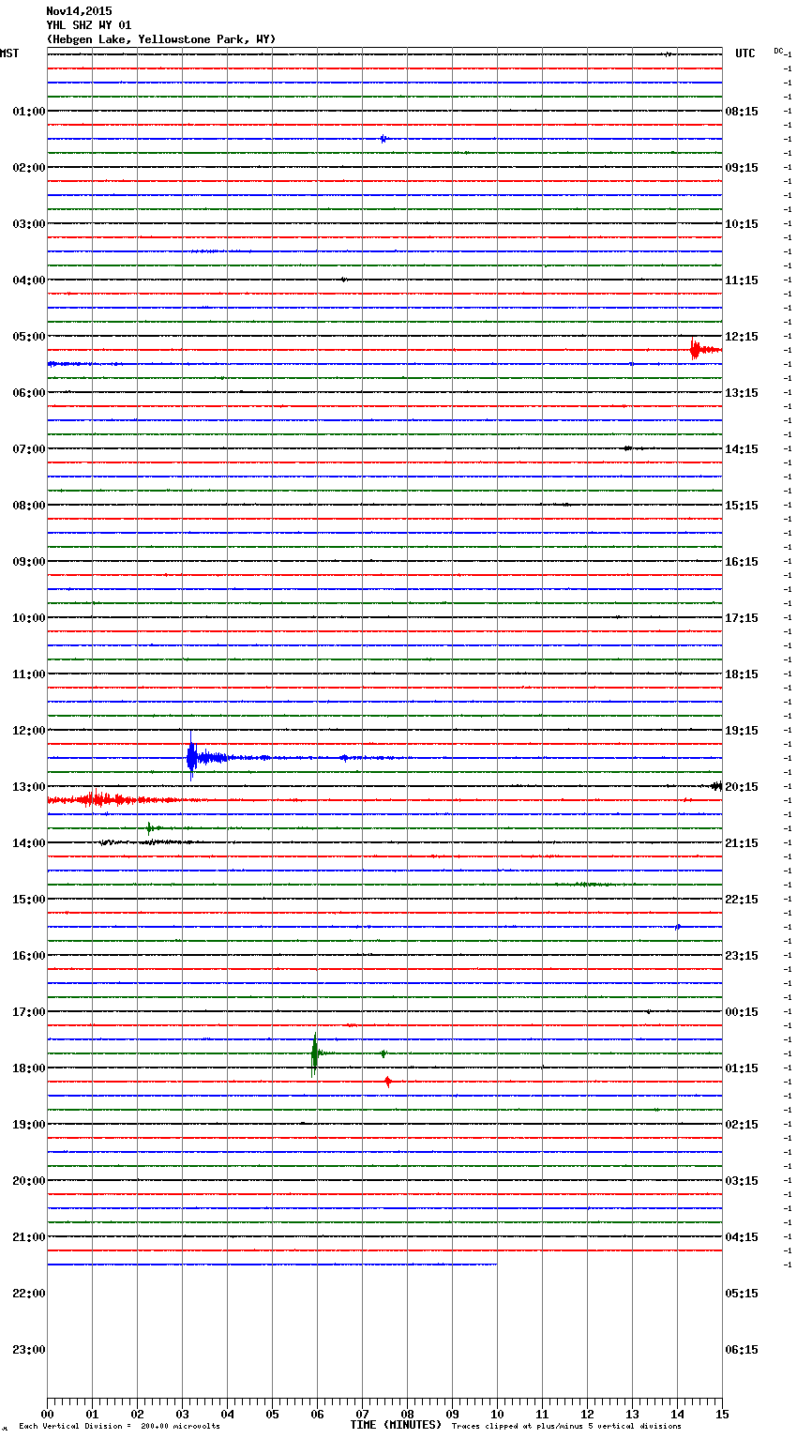Click the "TIME (MINUTES)" axis title
Viewport: 797px width, 1439px height.
coord(396,1425)
